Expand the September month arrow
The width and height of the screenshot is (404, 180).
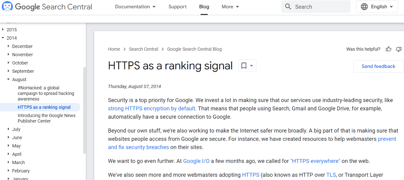[8, 71]
